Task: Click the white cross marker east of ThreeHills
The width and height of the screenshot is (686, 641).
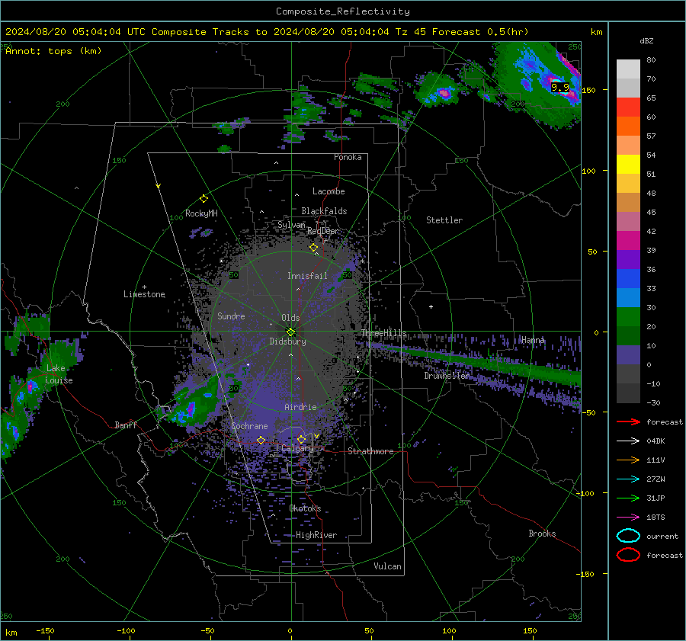Action: point(431,306)
